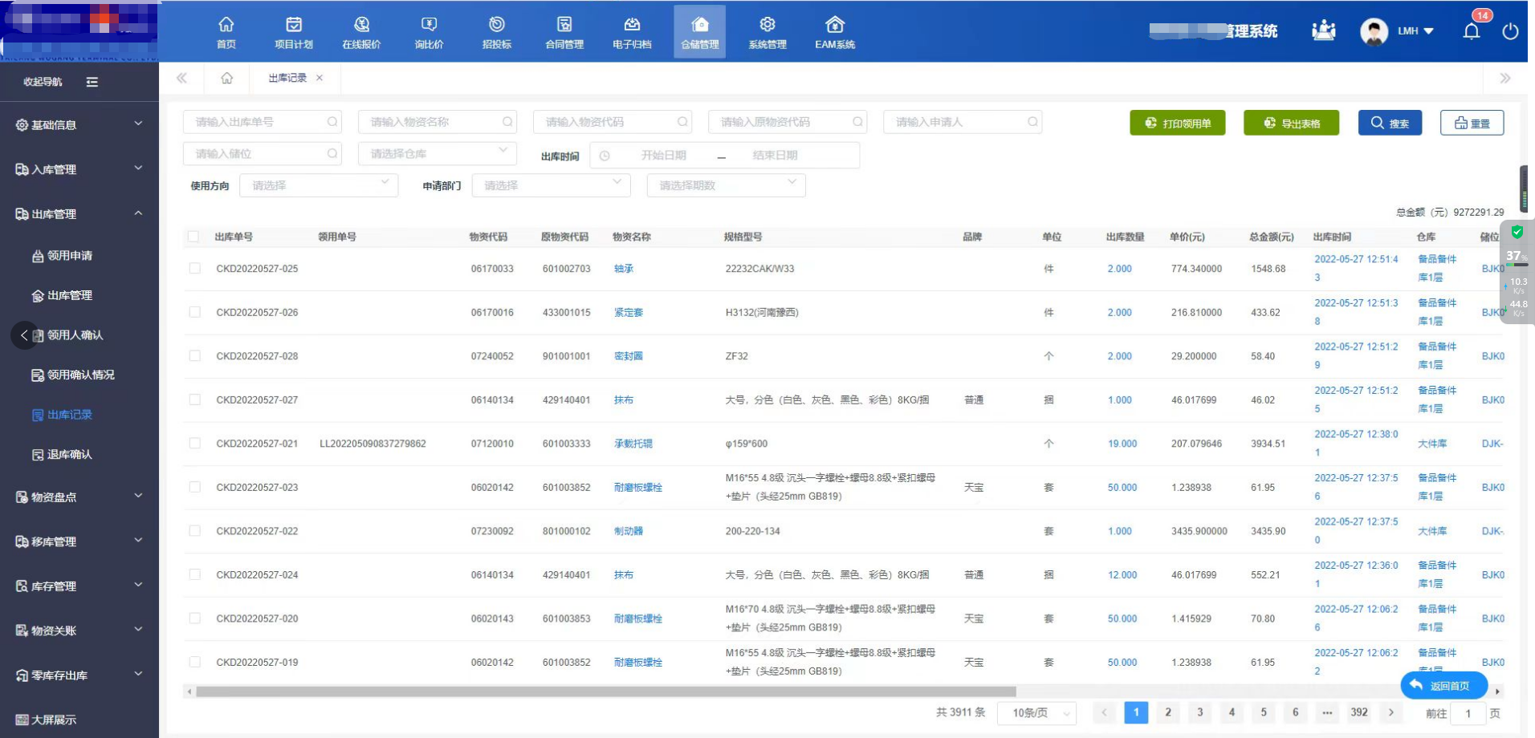Open the 请选择仓库 dropdown

pos(438,153)
